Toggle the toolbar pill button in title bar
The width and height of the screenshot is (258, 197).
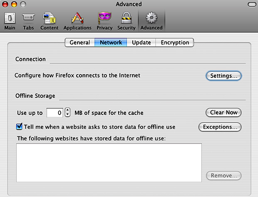pos(252,4)
